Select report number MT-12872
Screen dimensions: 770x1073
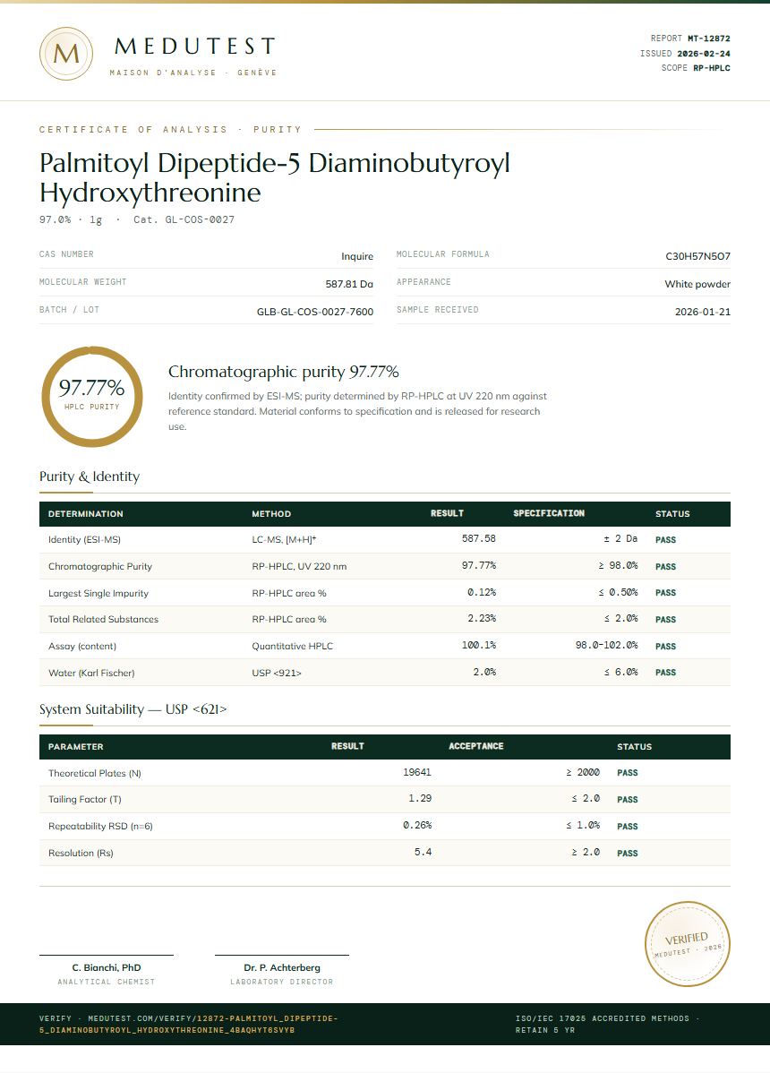[708, 39]
